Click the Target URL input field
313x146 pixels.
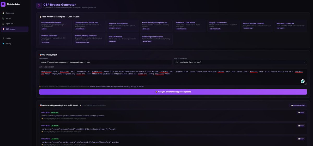coord(106,62)
